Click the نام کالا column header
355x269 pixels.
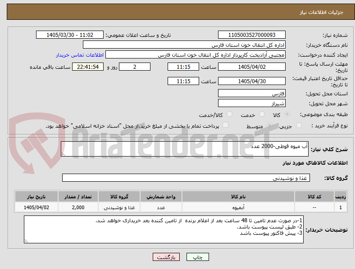tap(238, 197)
